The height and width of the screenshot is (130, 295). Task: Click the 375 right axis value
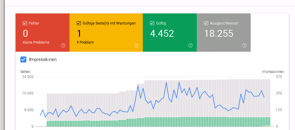point(279,77)
